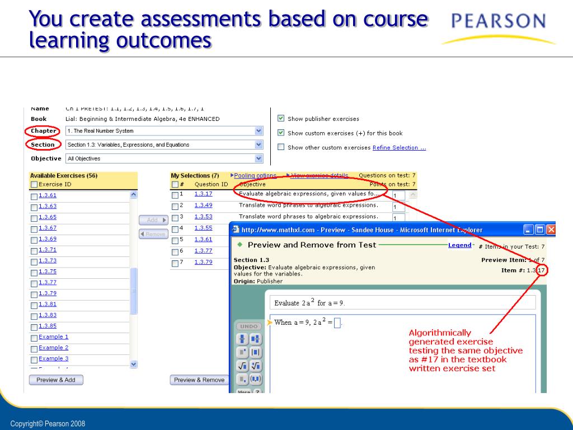Insert a mixed number template

coord(255,339)
